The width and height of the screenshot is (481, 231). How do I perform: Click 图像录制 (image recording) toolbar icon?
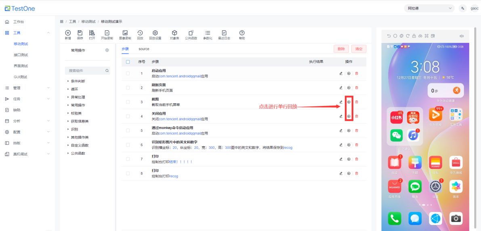coord(125,35)
